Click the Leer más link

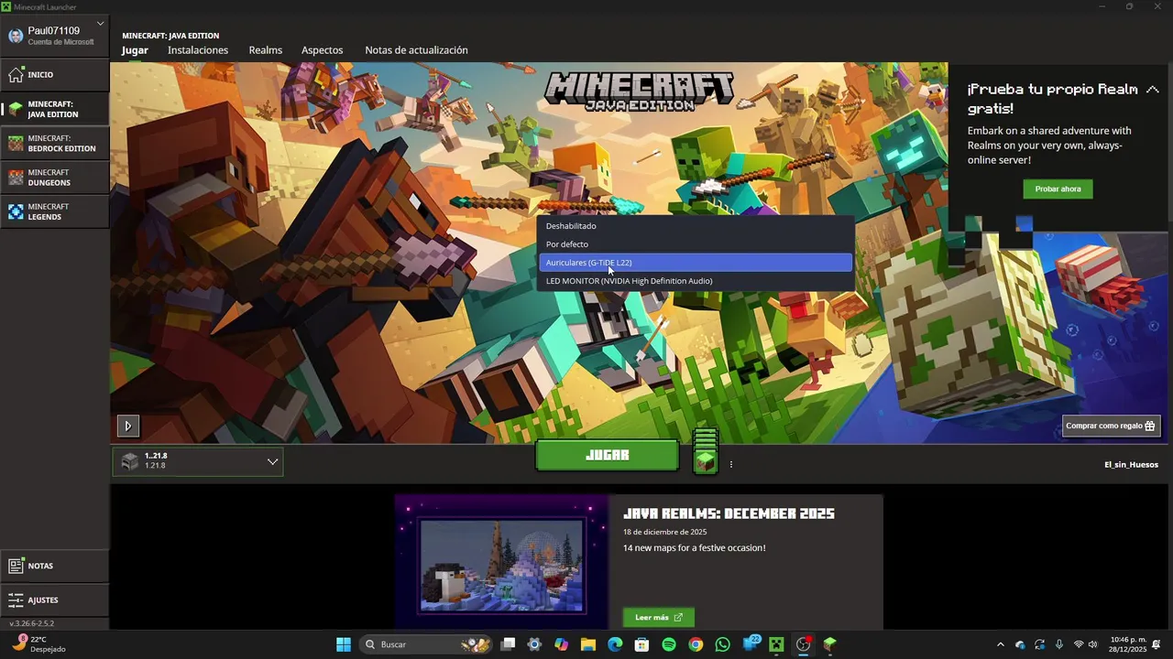[x=658, y=618]
